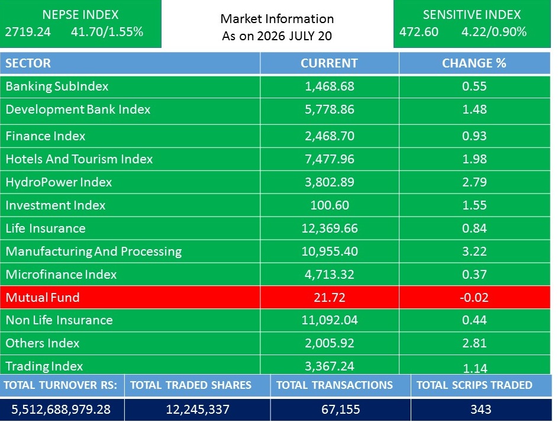The height and width of the screenshot is (422, 558).
Task: Select the Banking SubIndex row
Action: pyautogui.click(x=275, y=86)
